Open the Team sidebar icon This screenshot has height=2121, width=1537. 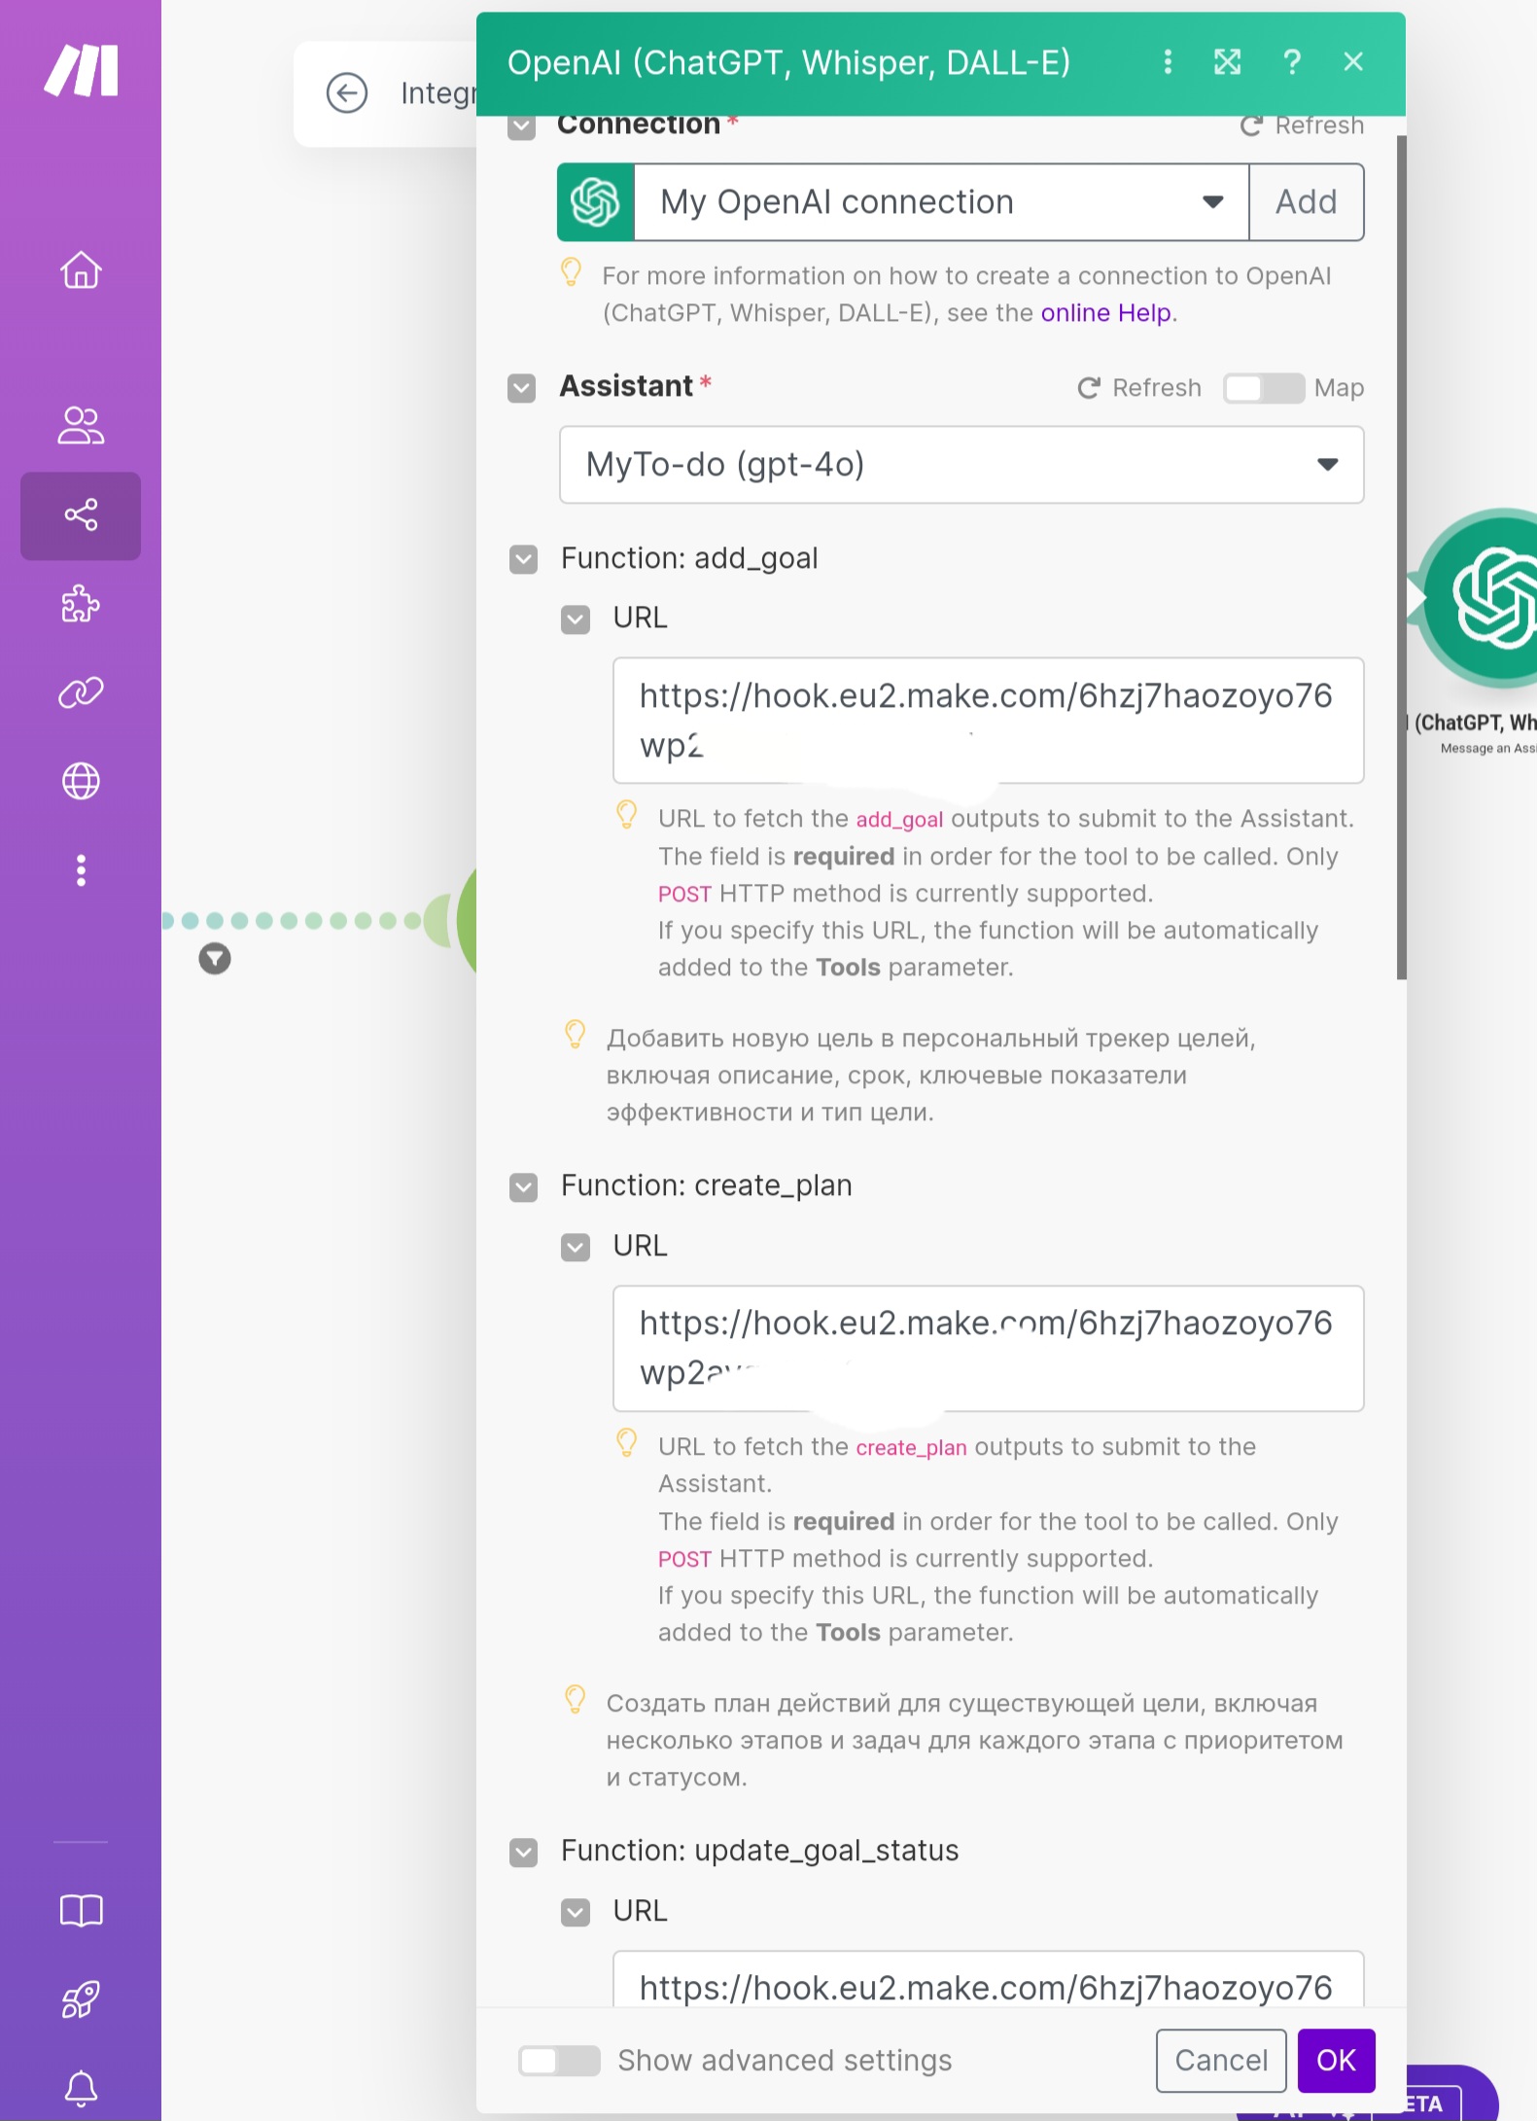(x=81, y=425)
